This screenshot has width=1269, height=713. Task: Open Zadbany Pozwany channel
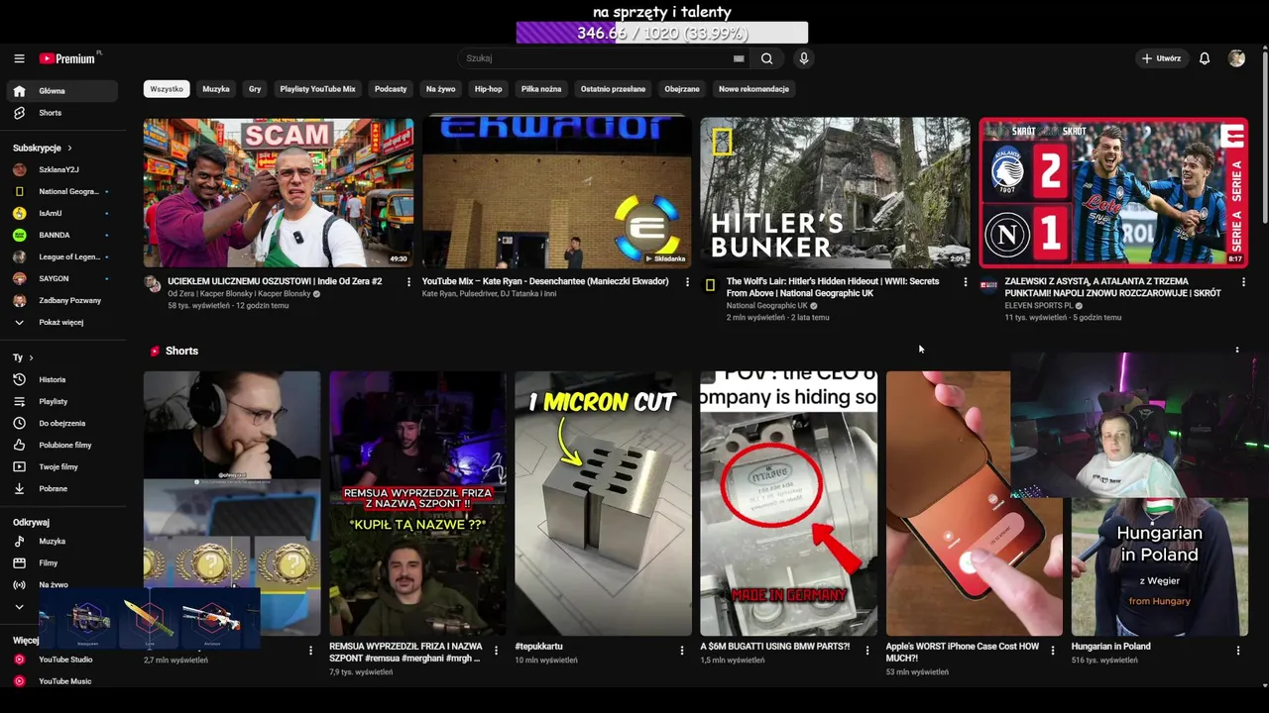[x=61, y=301]
